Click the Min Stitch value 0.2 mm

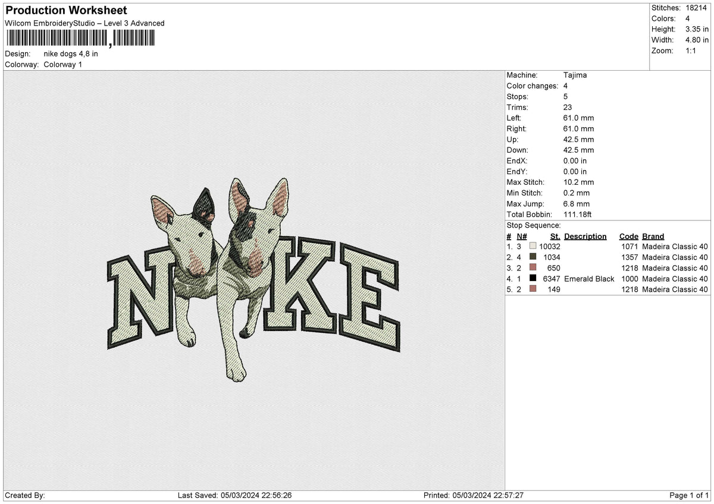[x=577, y=193]
